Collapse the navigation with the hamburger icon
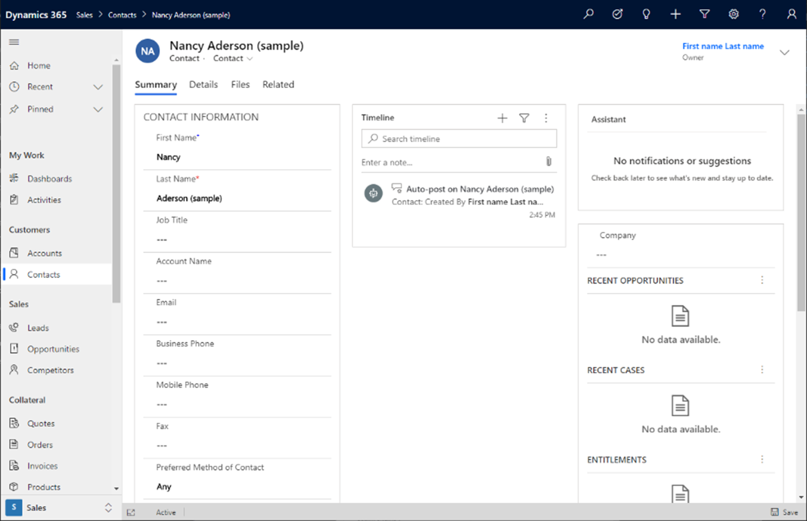Screen dimensions: 807x521 pyautogui.click(x=14, y=42)
